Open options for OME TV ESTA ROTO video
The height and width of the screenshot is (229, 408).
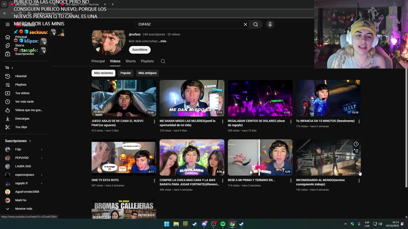tap(155, 181)
